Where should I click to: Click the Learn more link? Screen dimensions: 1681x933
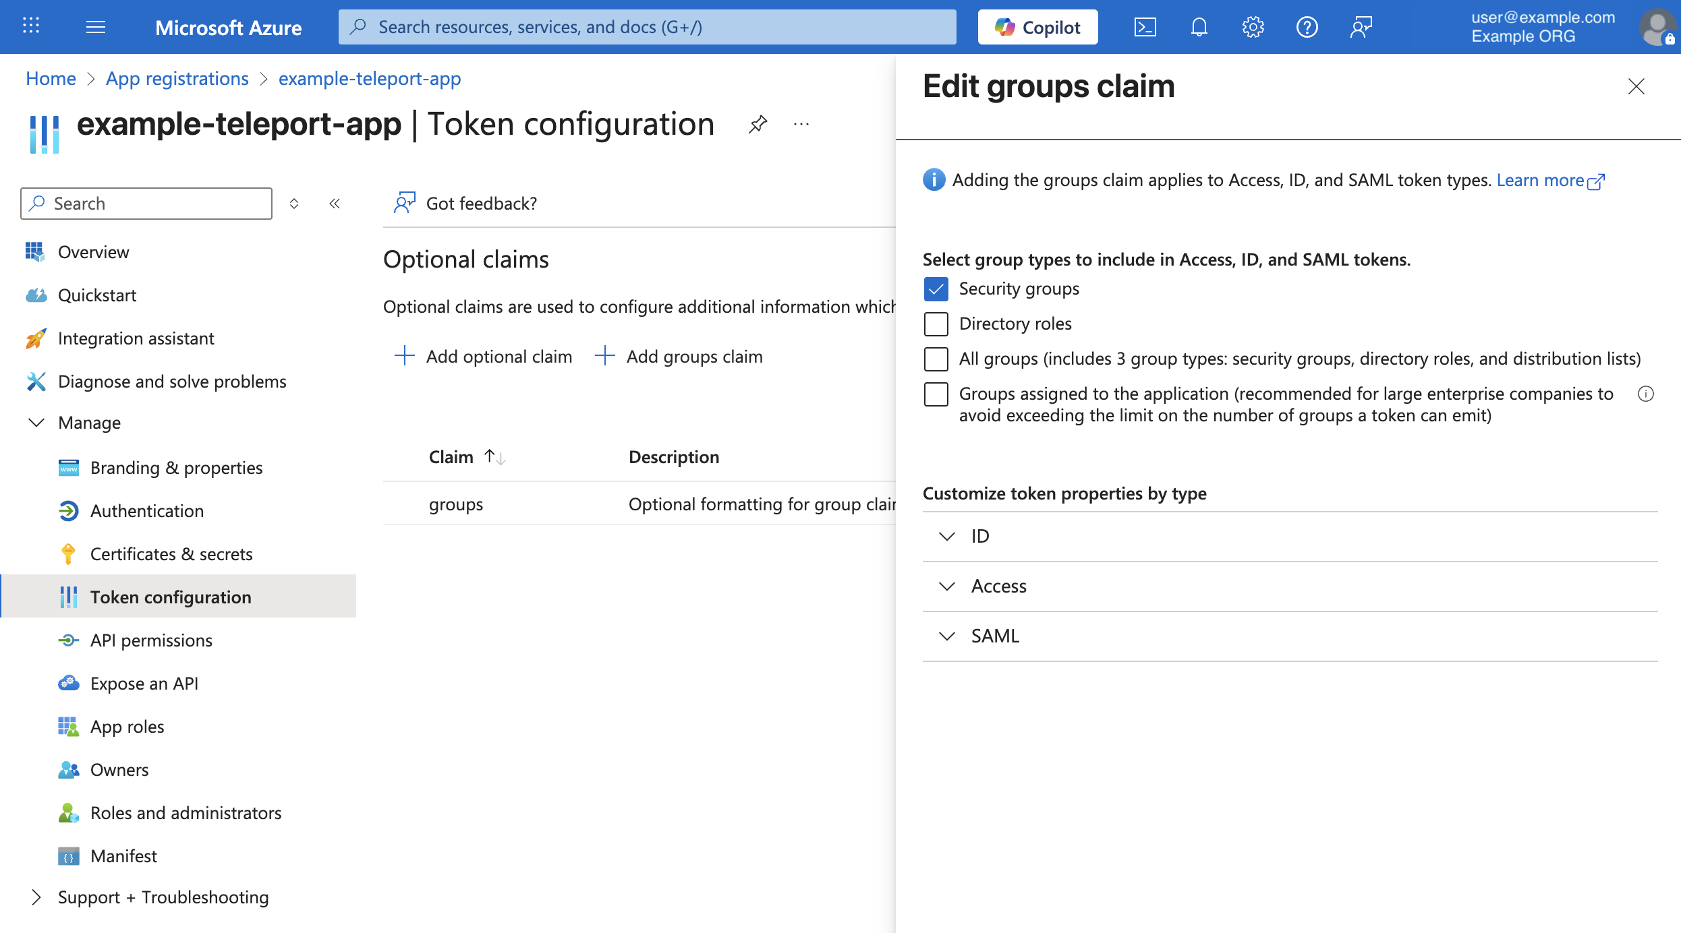pyautogui.click(x=1541, y=180)
